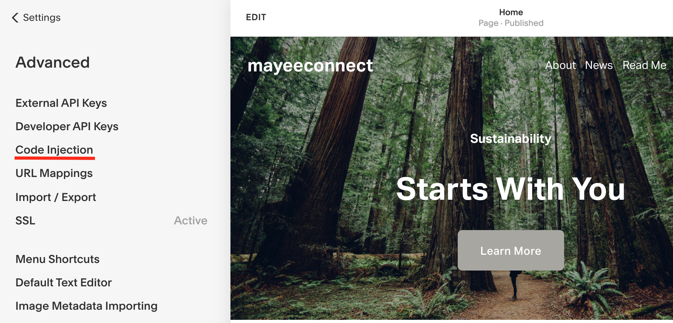This screenshot has height=323, width=673.
Task: Select the Starts With You headline
Action: 511,189
